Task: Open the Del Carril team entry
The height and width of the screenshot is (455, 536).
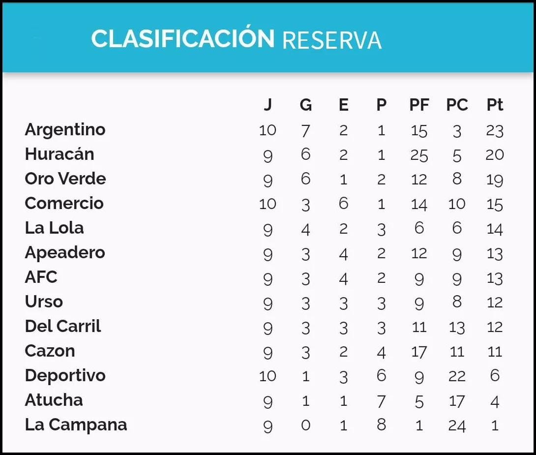Action: tap(62, 326)
